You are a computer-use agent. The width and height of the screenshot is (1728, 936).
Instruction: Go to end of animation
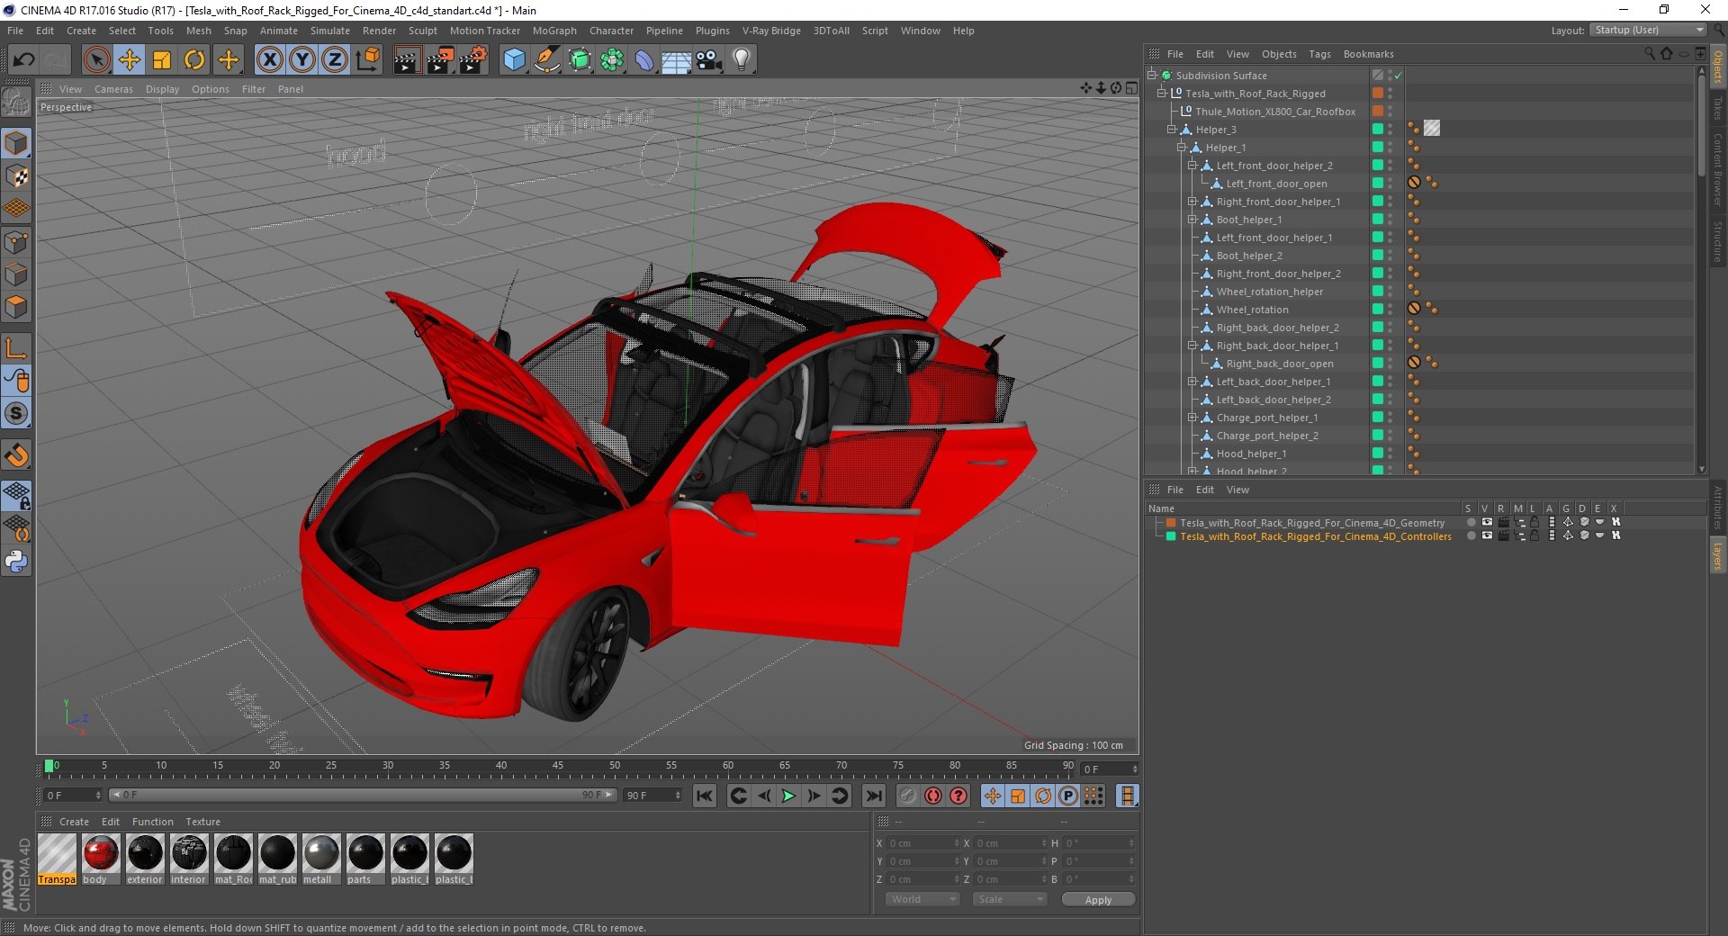point(873,796)
